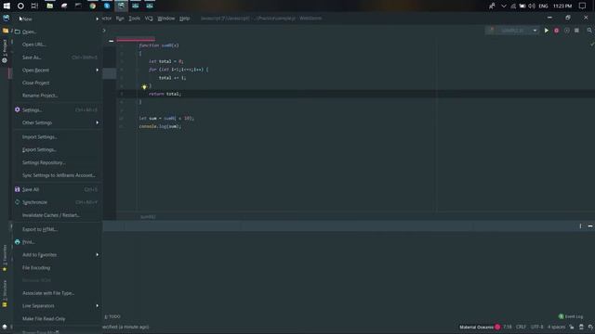
Task: Click the Stop square toolbar icon
Action: click(576, 31)
